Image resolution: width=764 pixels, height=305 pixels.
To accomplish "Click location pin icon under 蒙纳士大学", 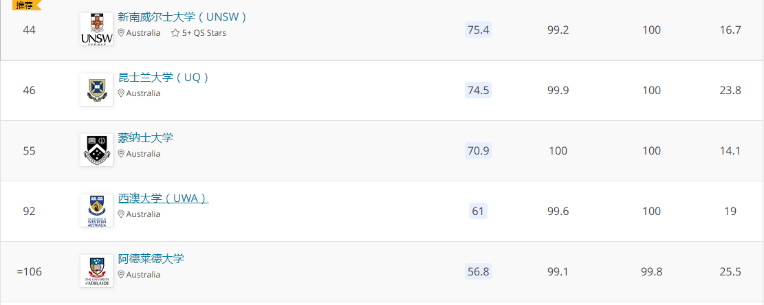I will 121,154.
